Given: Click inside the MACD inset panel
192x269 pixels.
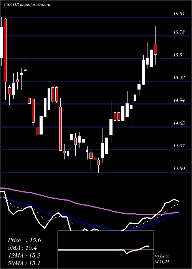Looking at the screenshot, I should 106,250.
